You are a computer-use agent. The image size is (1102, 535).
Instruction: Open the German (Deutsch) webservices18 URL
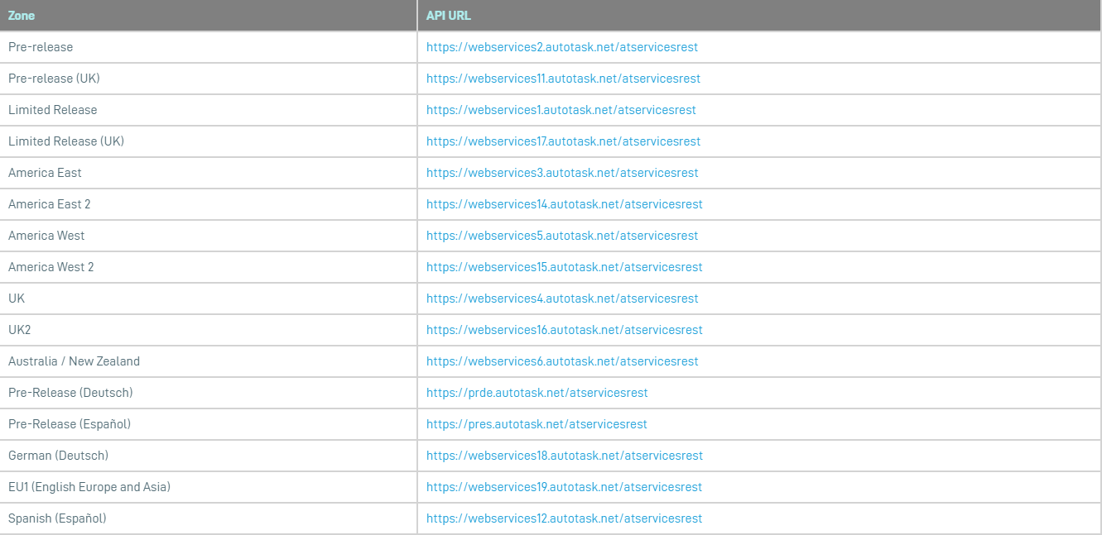point(564,456)
